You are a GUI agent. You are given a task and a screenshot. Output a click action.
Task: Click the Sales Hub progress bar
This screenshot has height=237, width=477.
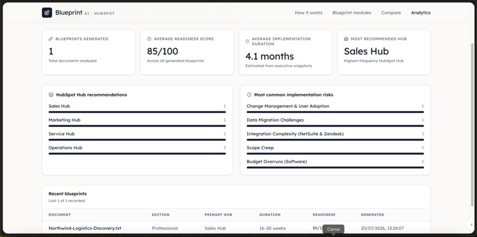137,112
